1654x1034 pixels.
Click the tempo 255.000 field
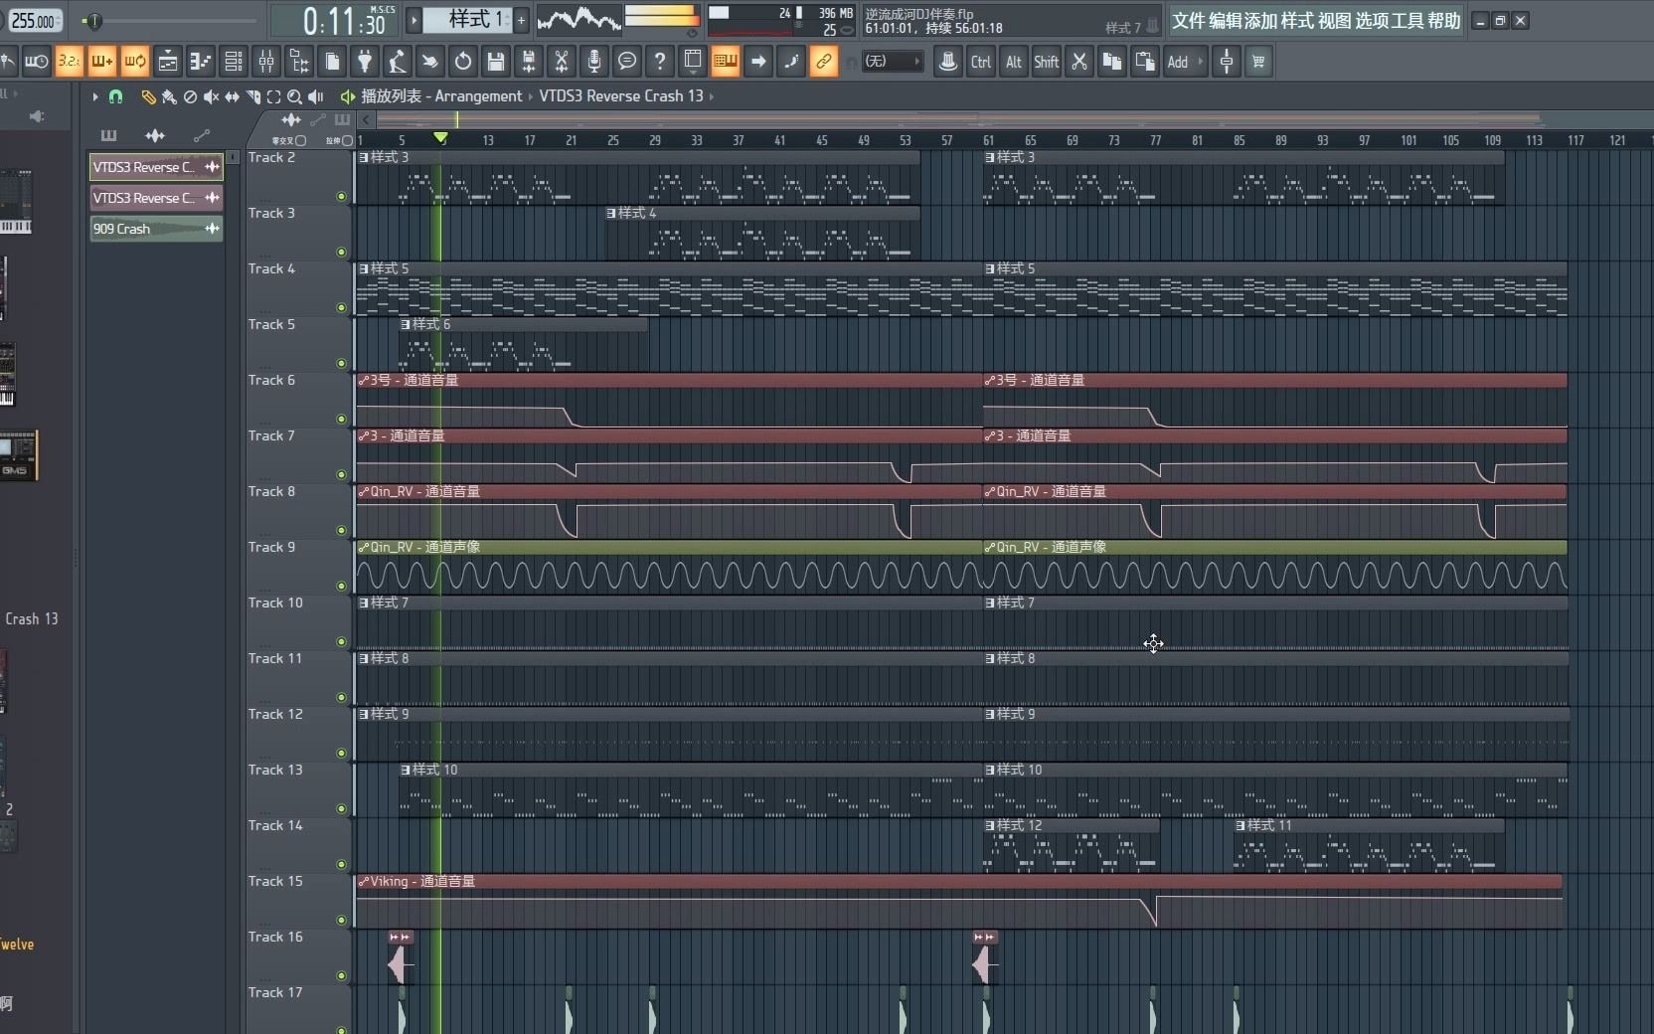click(x=34, y=20)
